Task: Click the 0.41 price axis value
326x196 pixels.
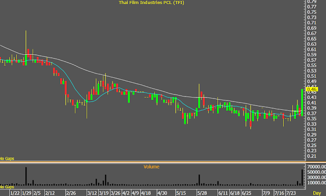Action: click(312, 103)
